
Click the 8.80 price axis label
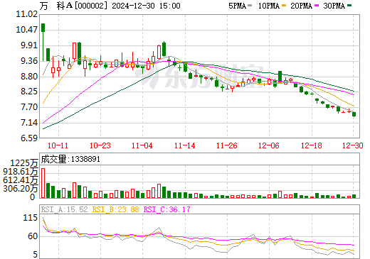pos(29,76)
